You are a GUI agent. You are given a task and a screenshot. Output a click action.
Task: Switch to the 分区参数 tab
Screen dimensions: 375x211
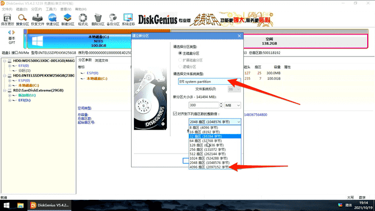pos(85,60)
